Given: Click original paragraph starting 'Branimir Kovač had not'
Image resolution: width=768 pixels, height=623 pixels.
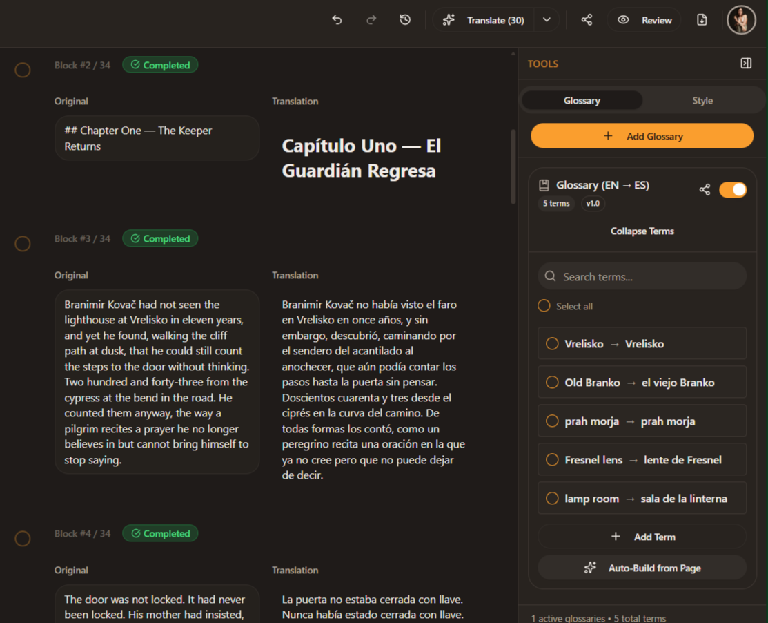Looking at the screenshot, I should point(157,382).
